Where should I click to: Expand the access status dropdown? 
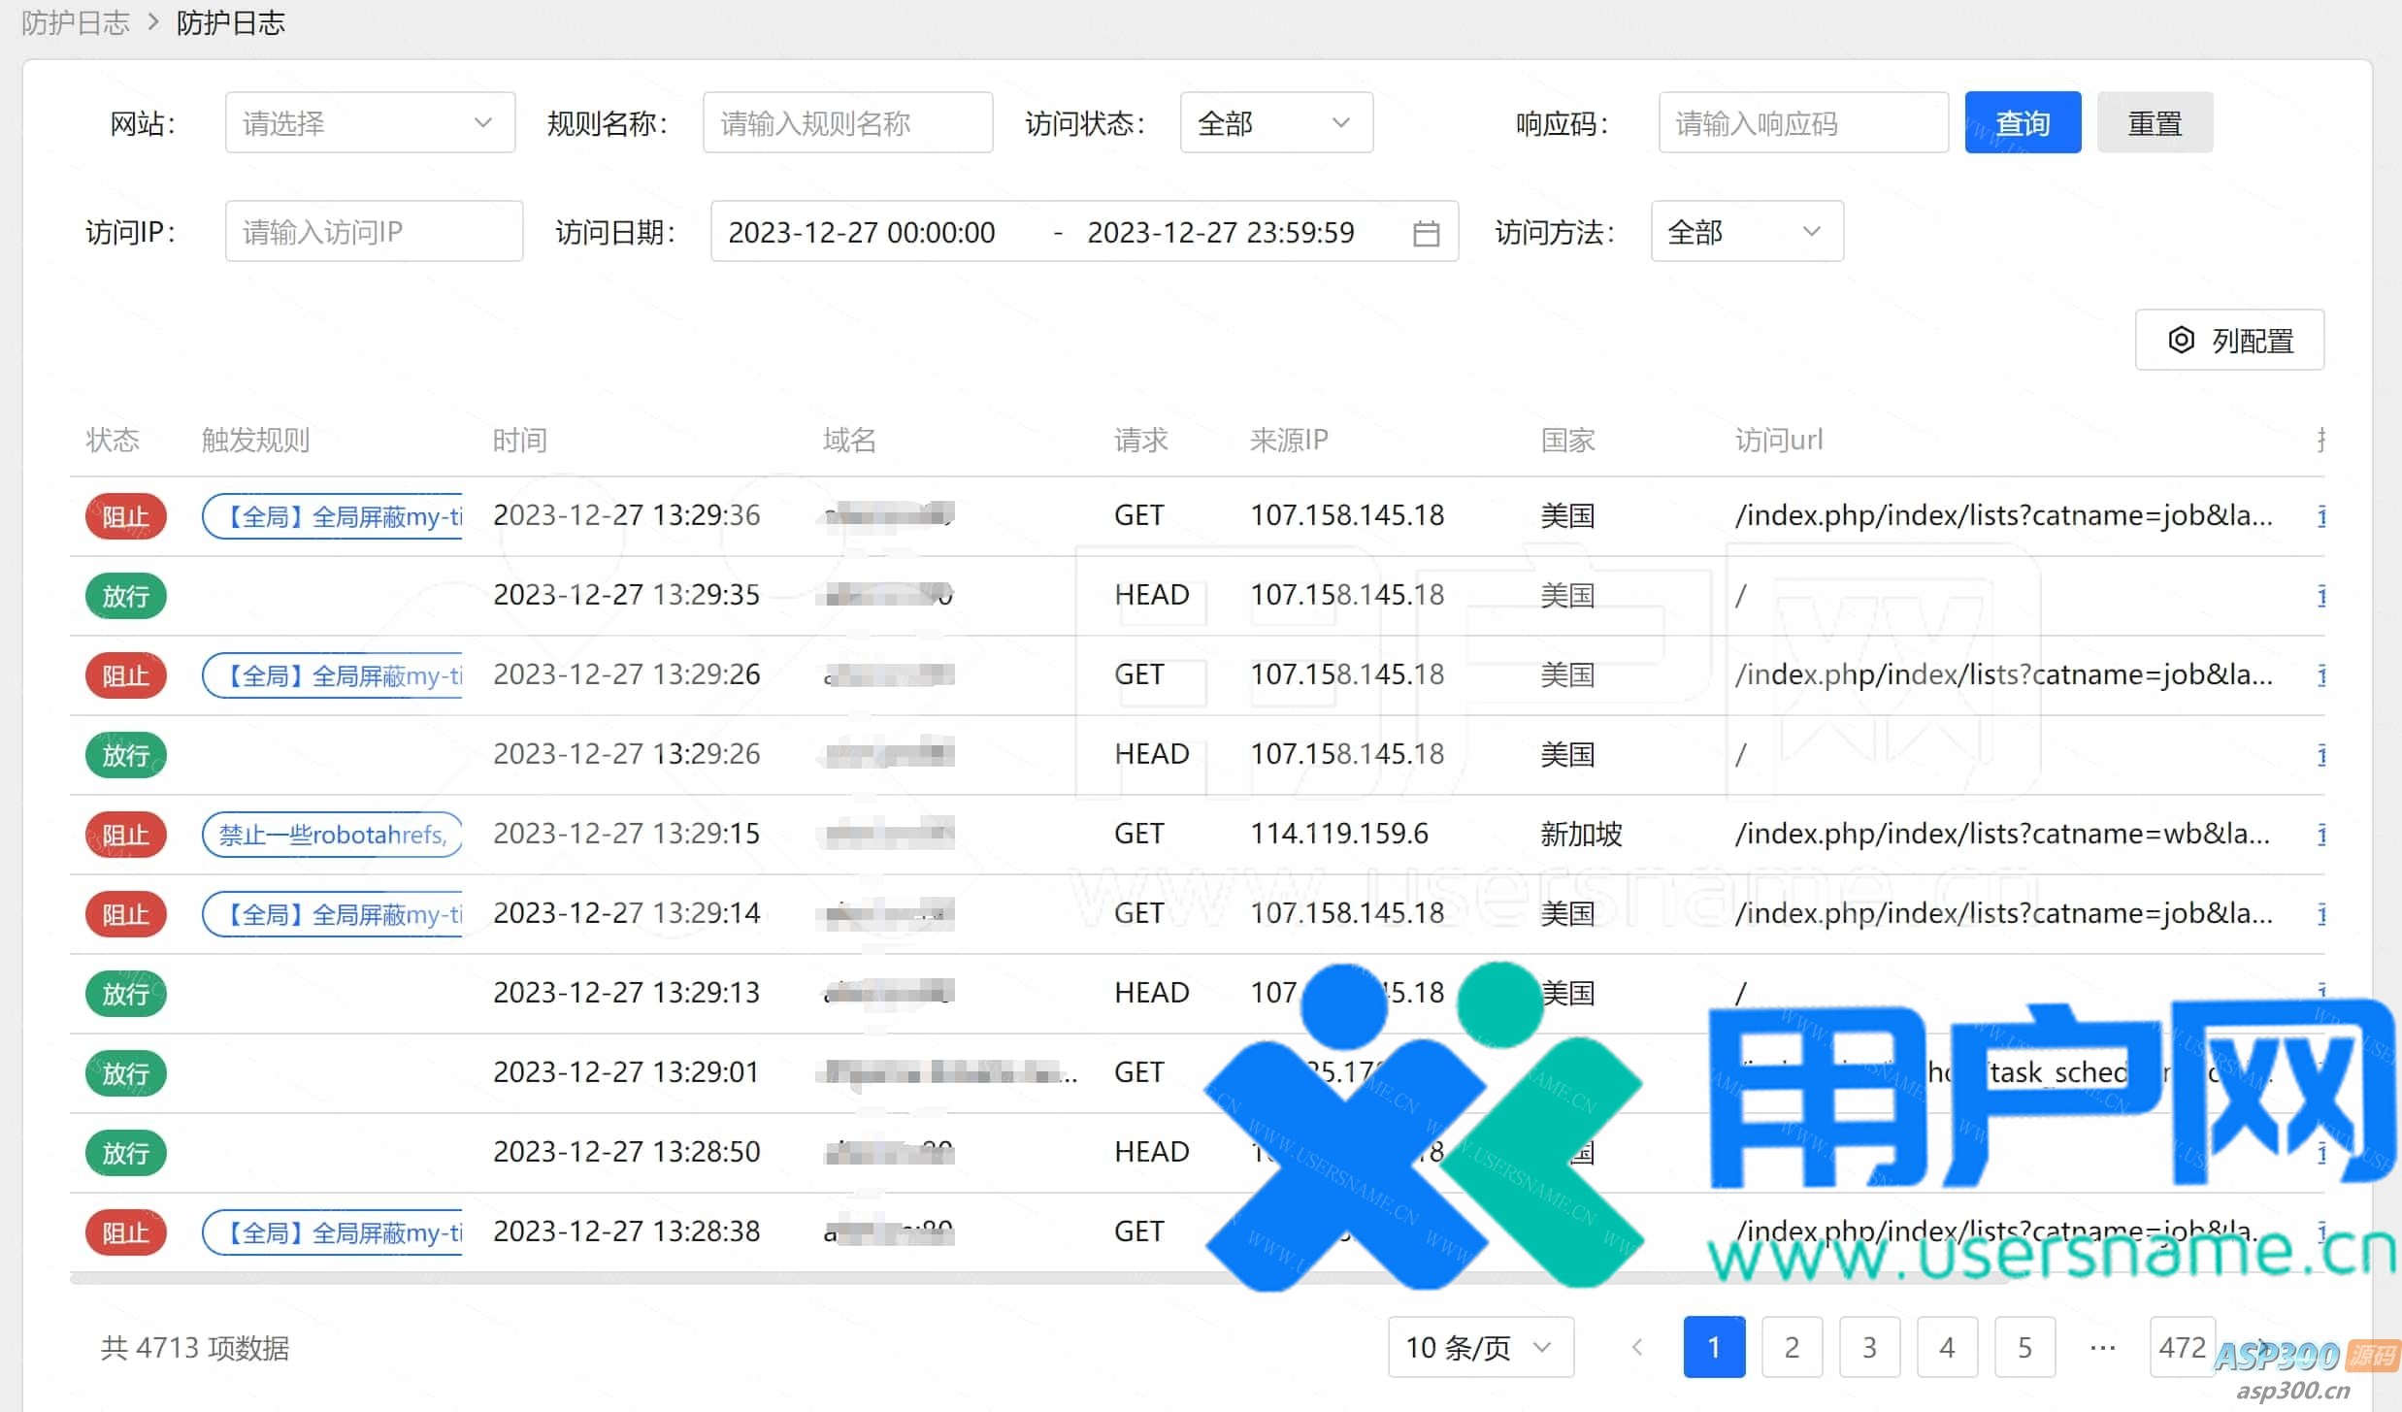1275,123
